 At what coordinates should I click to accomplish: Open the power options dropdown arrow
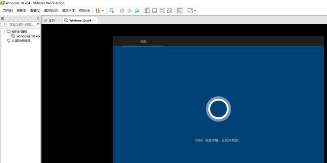103,11
